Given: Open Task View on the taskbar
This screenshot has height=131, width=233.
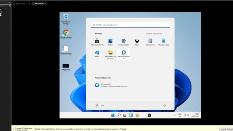Looking at the screenshot, I should click(x=125, y=115).
